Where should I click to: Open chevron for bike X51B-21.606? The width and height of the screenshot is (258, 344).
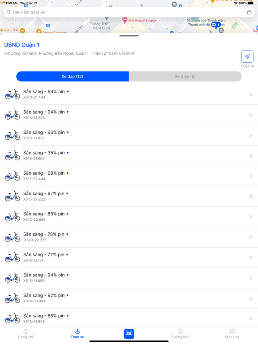coord(251,156)
